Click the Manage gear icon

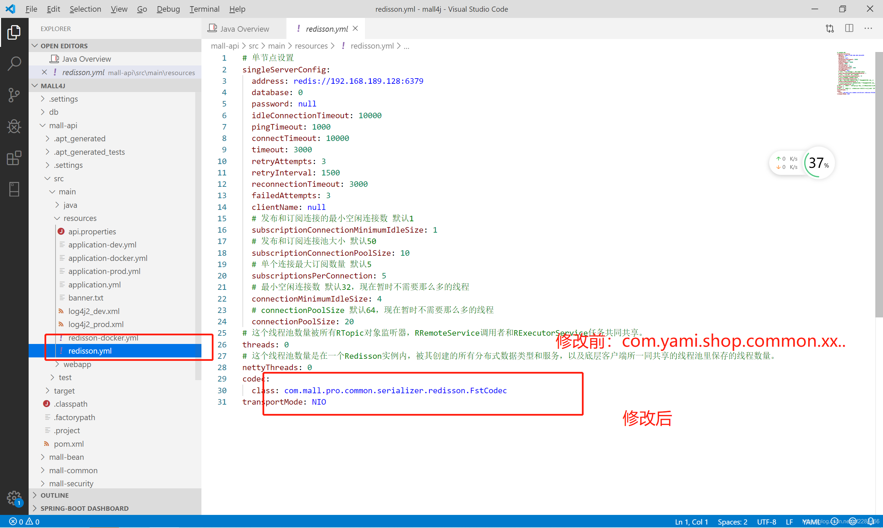click(14, 497)
